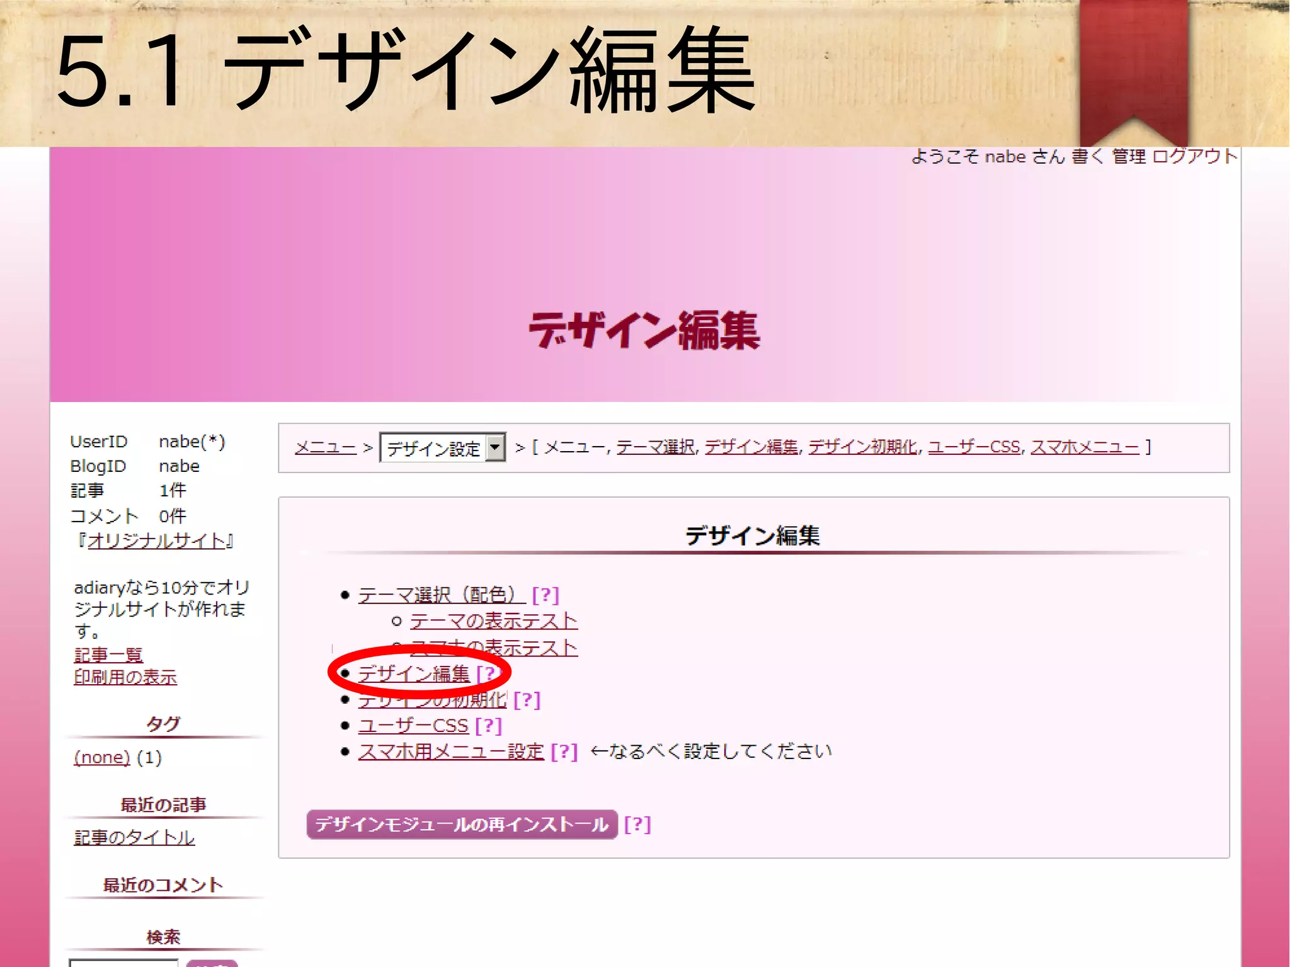
Task: Click the 最近のコメント sidebar heading
Action: click(163, 885)
